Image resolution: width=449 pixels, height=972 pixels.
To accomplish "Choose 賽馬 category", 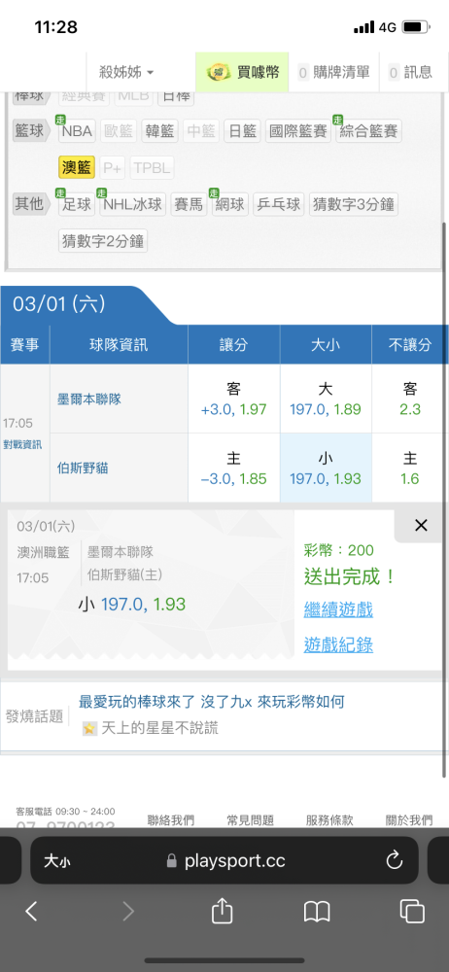I will coord(189,204).
